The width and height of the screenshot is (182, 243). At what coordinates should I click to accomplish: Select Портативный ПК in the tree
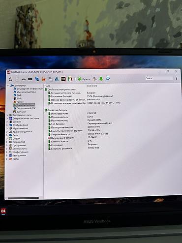point(25,108)
